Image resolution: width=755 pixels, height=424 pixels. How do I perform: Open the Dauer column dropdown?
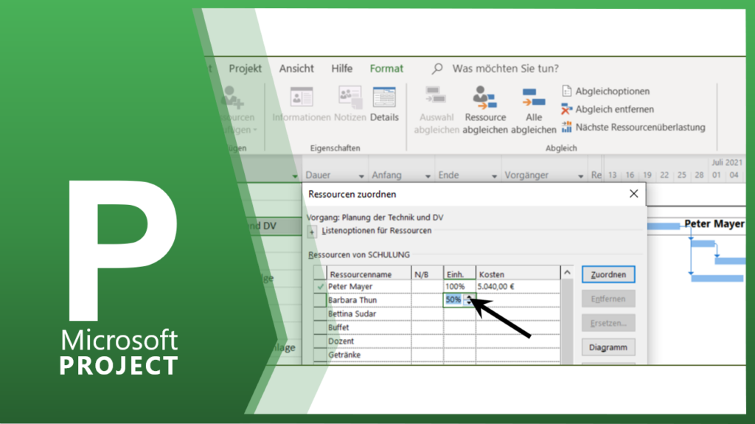[x=361, y=176]
